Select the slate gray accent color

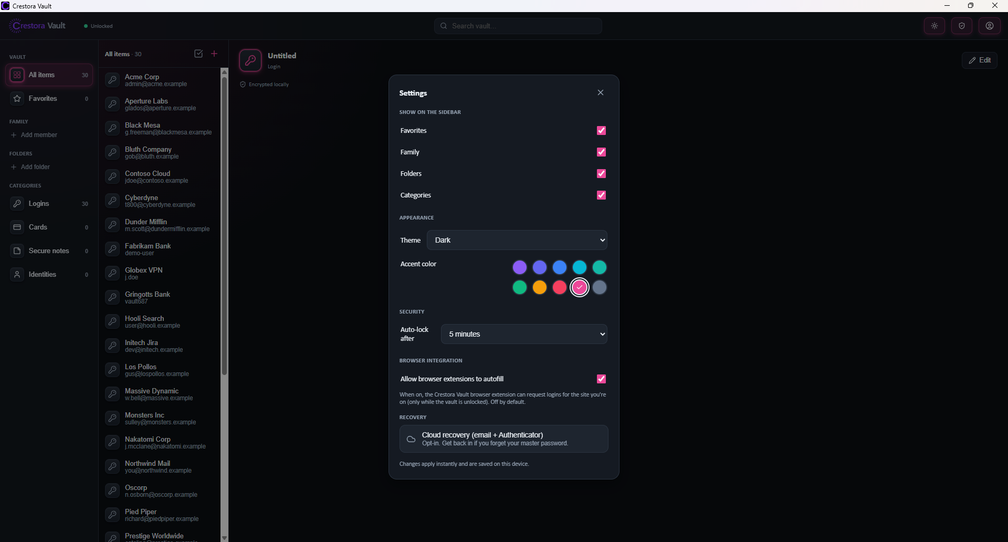(x=600, y=287)
